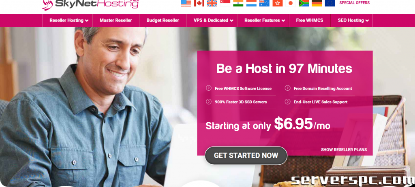Choose the Germany flag icon

pyautogui.click(x=317, y=3)
